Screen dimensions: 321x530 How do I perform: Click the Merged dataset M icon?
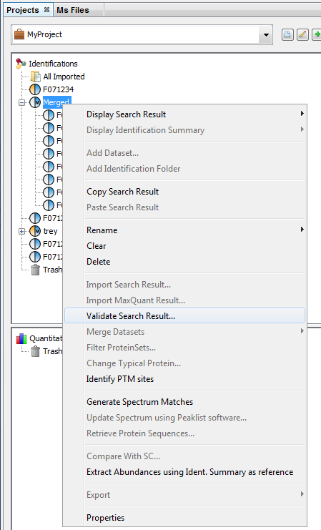pyautogui.click(x=35, y=102)
